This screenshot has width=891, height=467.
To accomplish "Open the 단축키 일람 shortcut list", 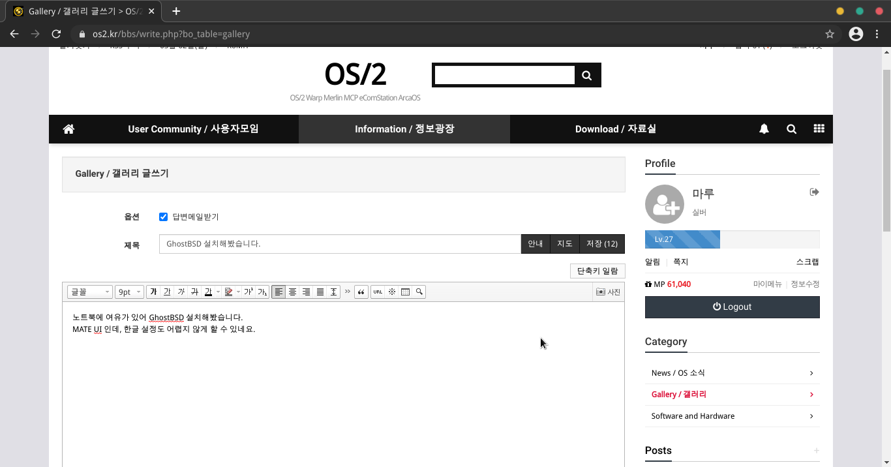I will tap(597, 271).
